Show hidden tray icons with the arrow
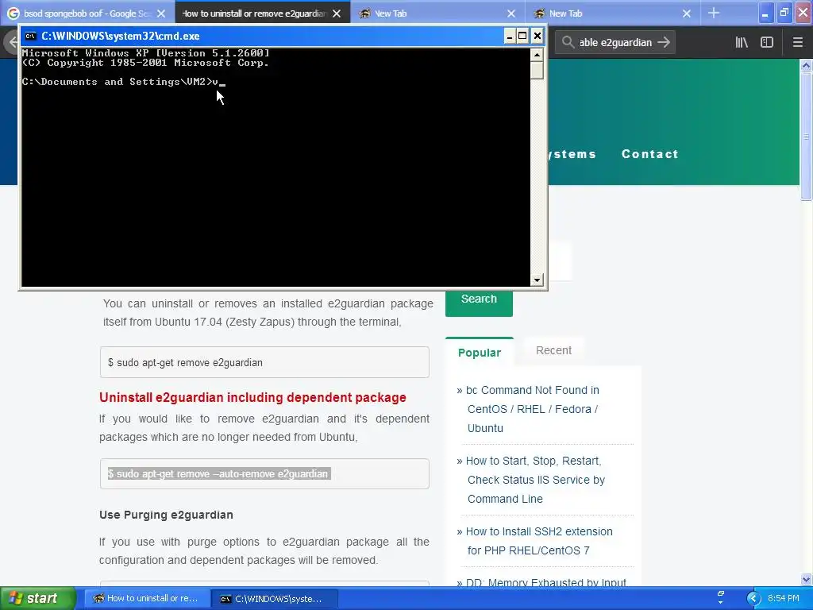This screenshot has height=610, width=813. [753, 599]
